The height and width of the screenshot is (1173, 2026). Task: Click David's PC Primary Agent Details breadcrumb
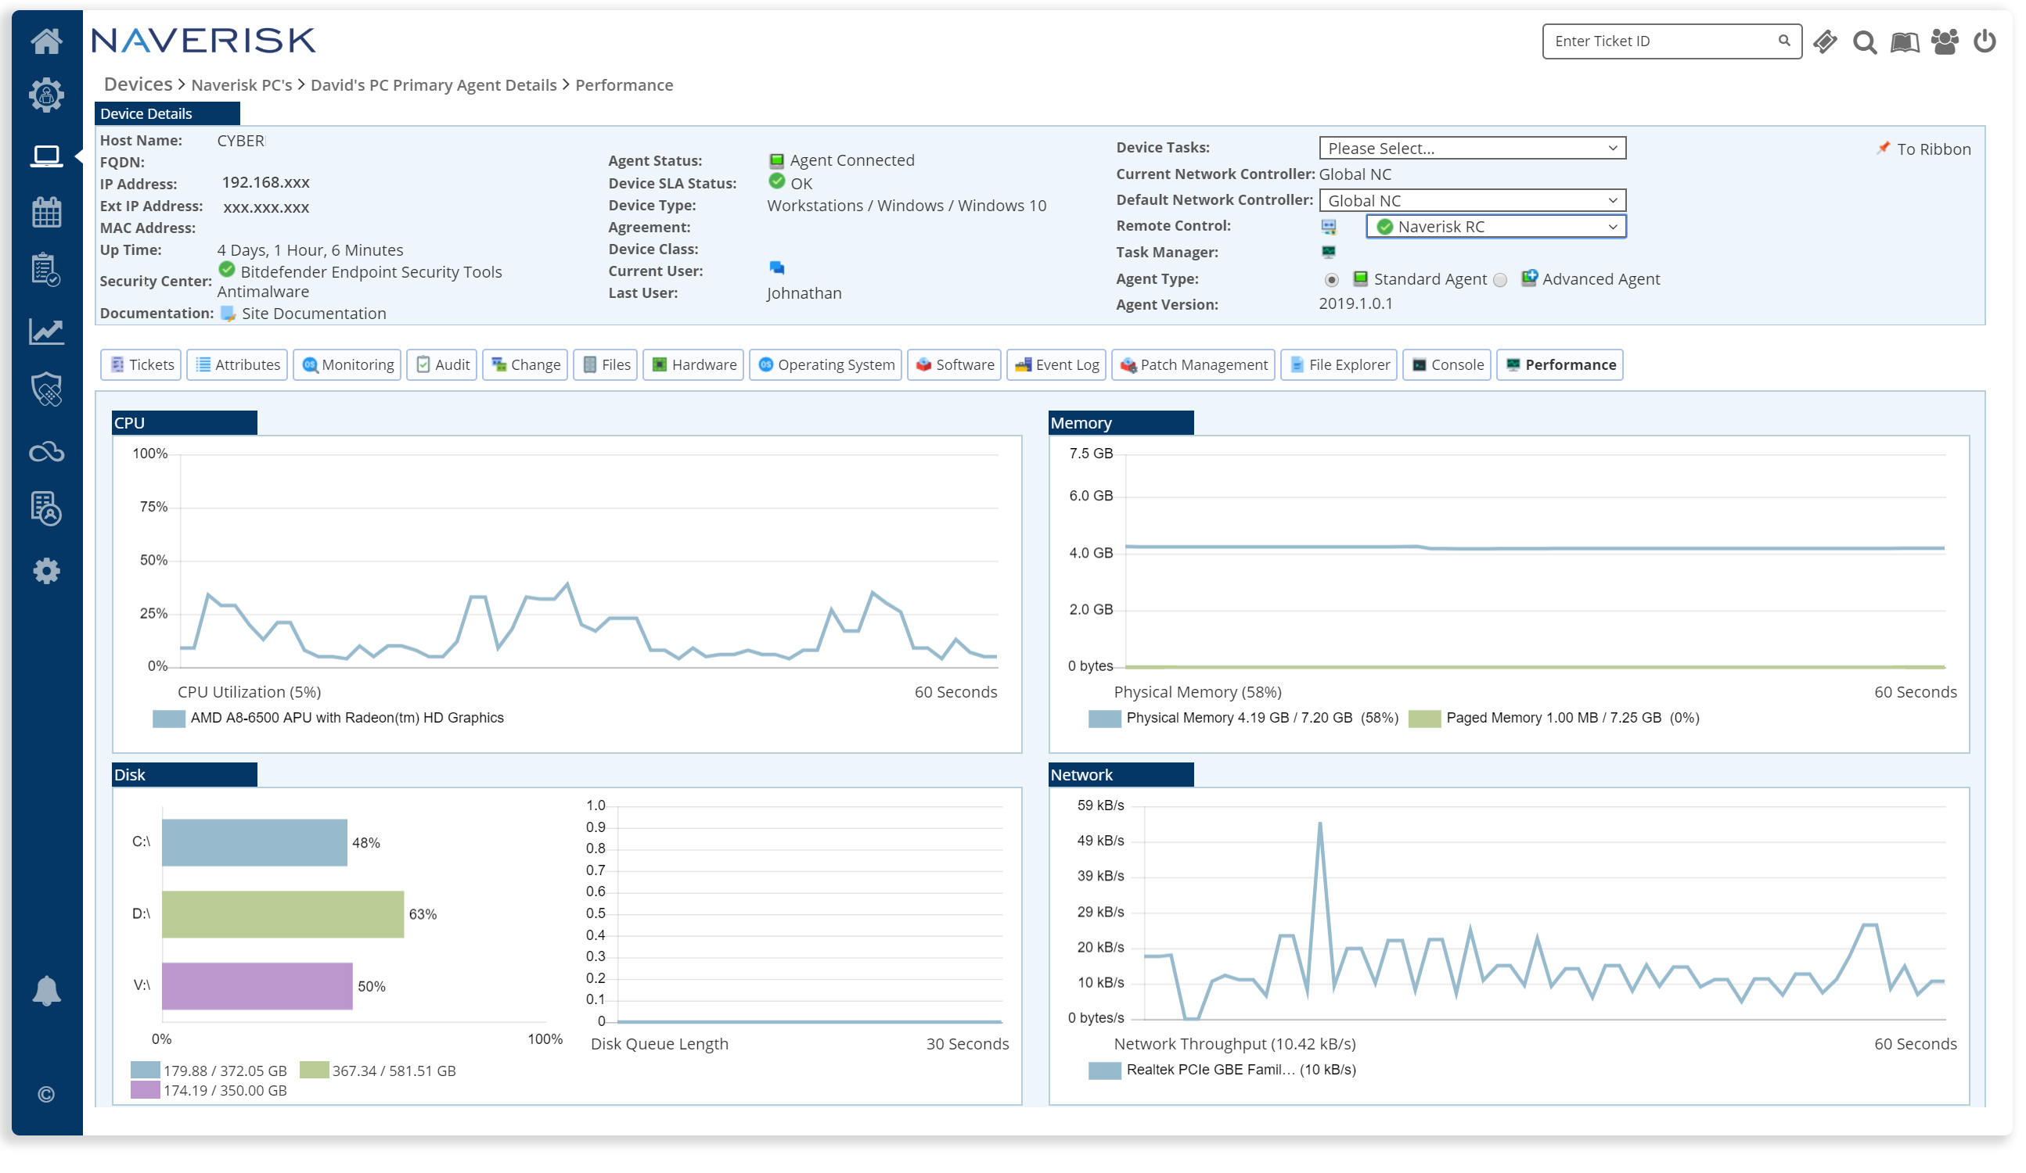pyautogui.click(x=434, y=85)
